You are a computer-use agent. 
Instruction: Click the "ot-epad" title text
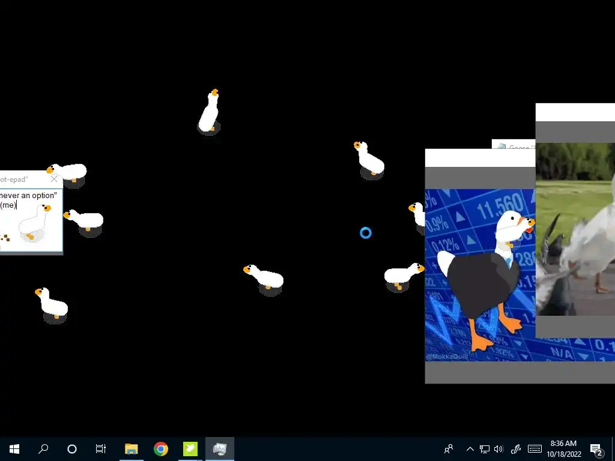(14, 179)
